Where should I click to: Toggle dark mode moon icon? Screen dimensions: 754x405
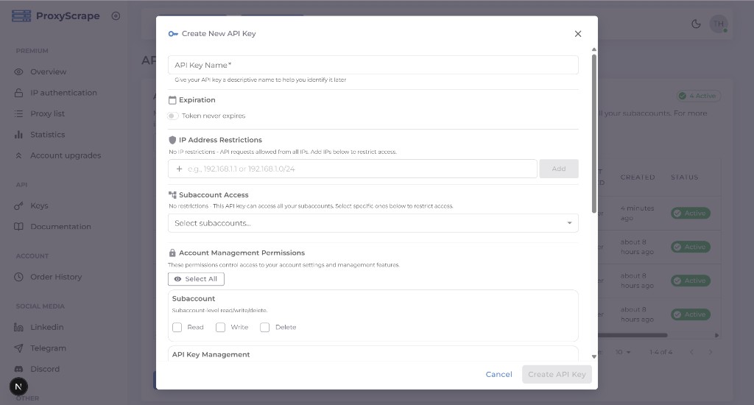point(696,24)
